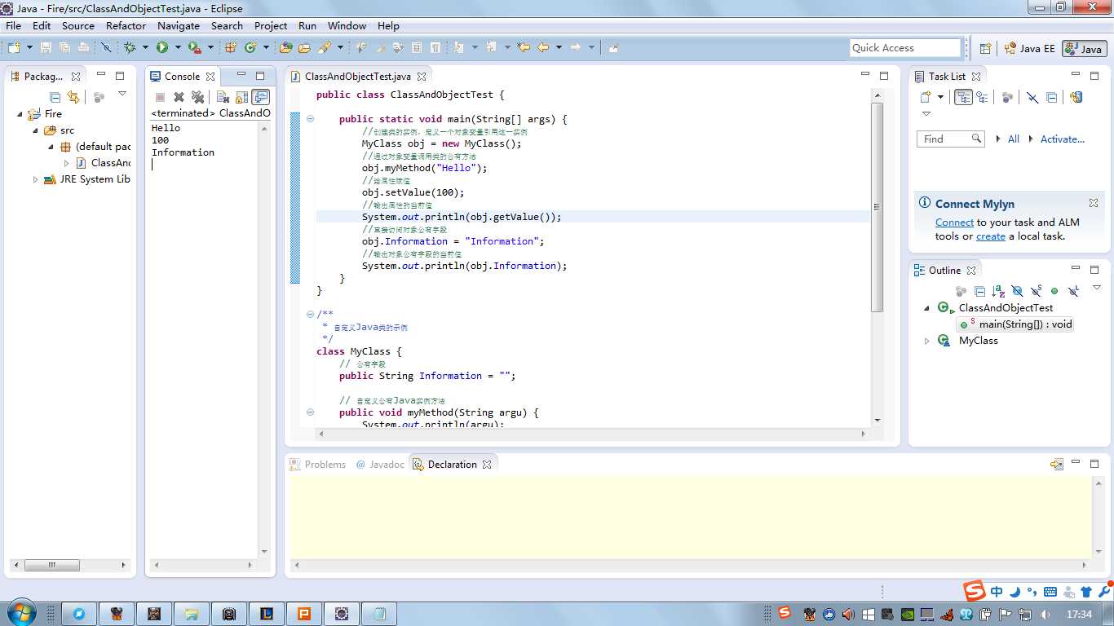Click the Open Task folder icon

pos(304,48)
